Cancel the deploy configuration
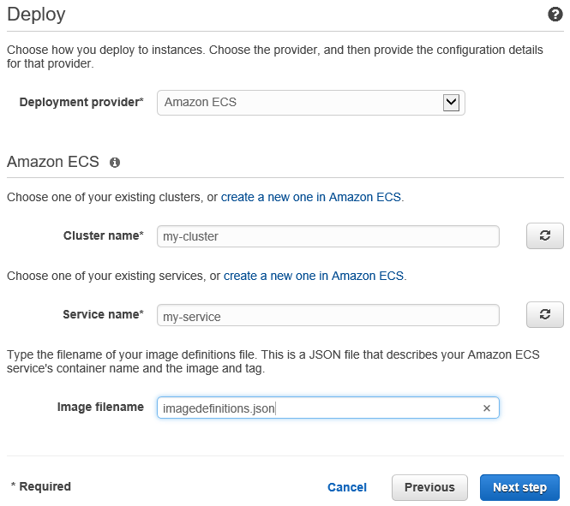The image size is (570, 506). click(347, 487)
